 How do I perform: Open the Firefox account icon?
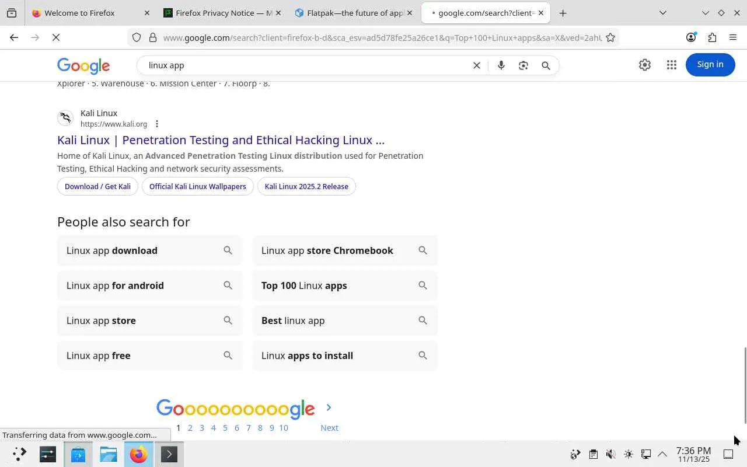(691, 37)
